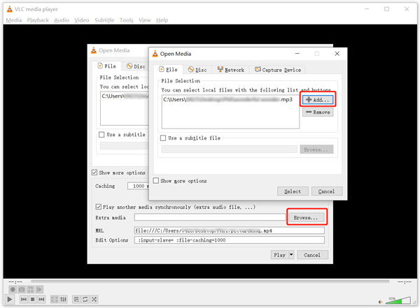Open the Audio menu
This screenshot has width=420, height=308.
click(62, 20)
